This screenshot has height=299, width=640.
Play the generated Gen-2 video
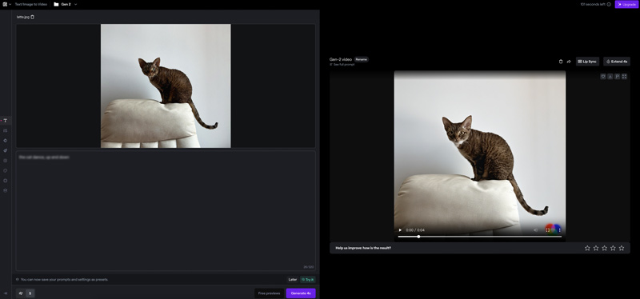point(400,230)
